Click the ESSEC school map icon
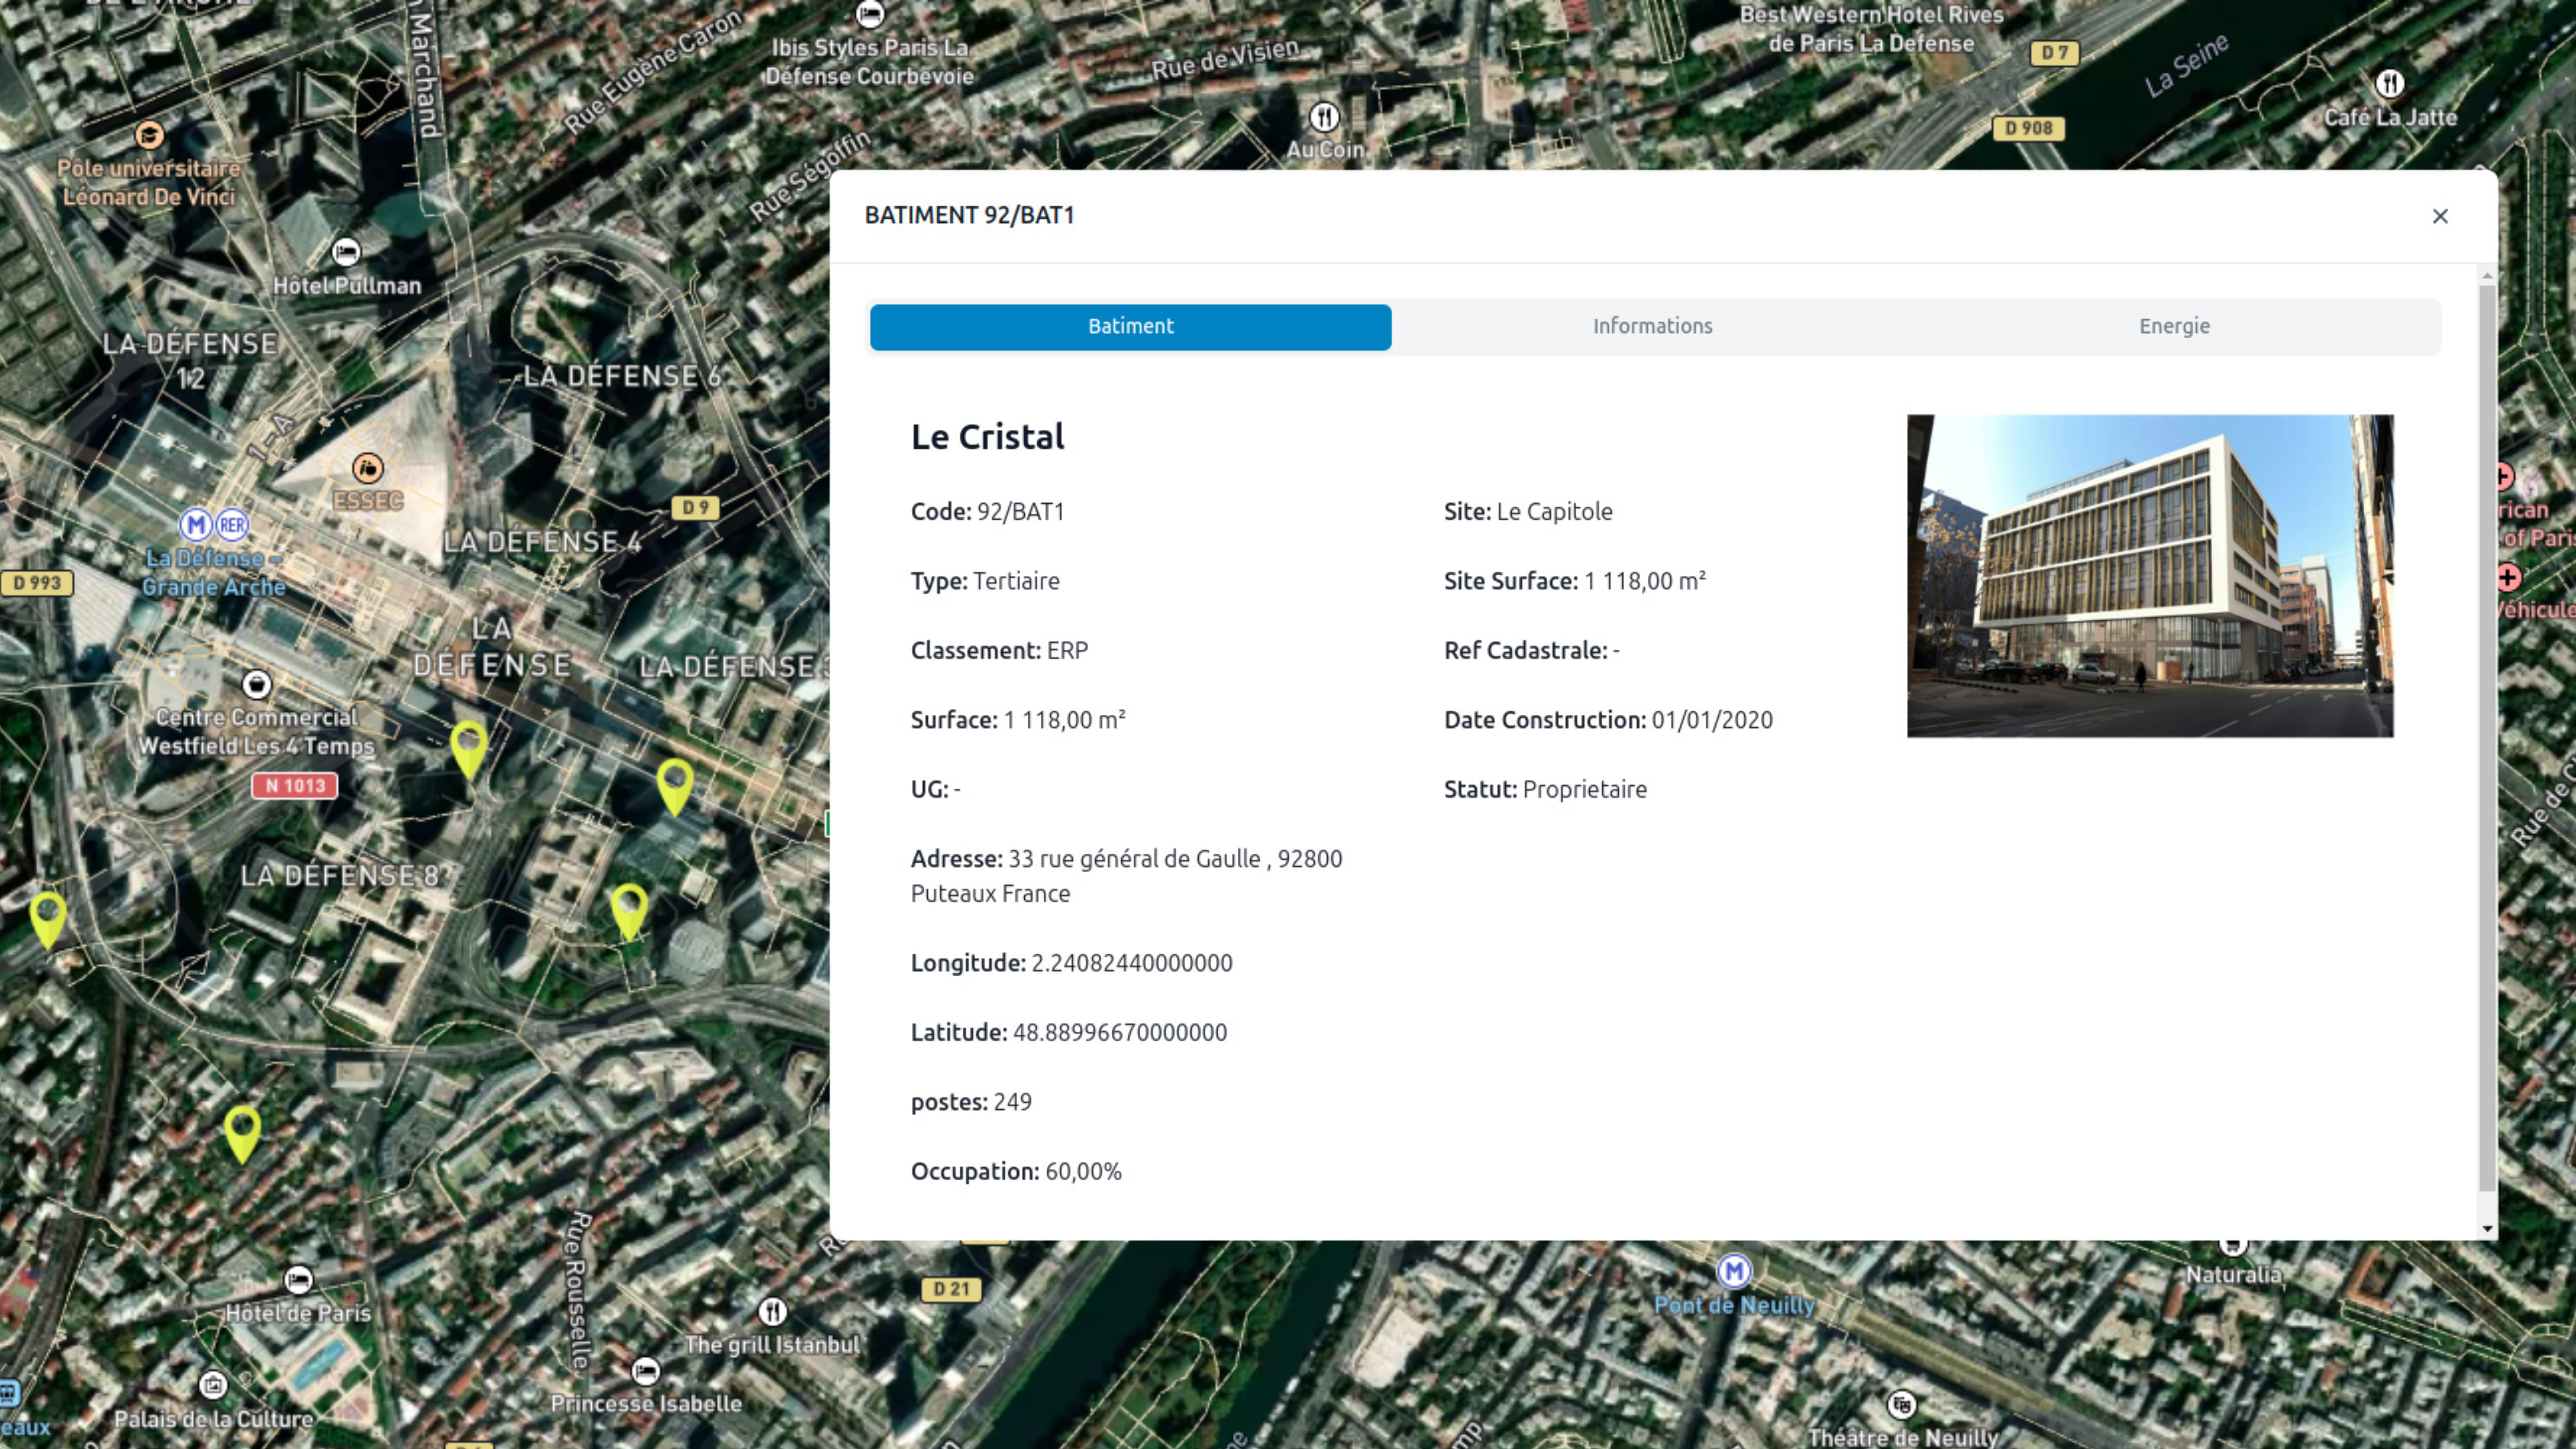The height and width of the screenshot is (1449, 2576). (x=367, y=467)
